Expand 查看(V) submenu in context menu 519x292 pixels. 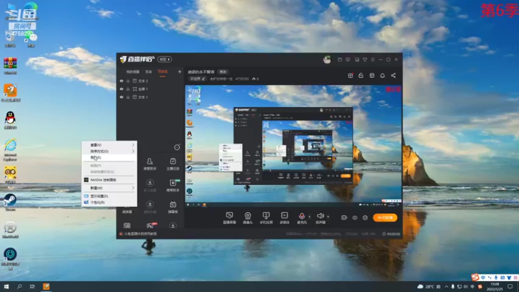(110, 145)
